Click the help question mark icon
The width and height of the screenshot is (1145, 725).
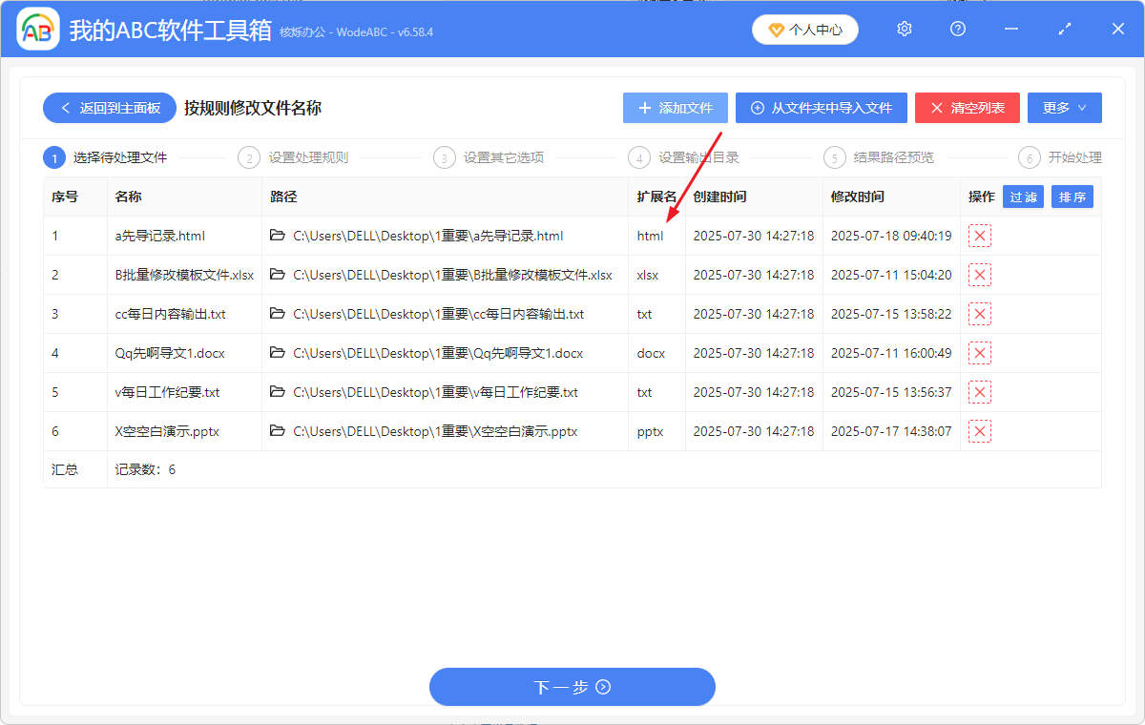pyautogui.click(x=957, y=29)
